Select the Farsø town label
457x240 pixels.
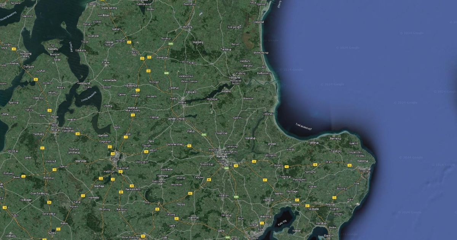106,62
